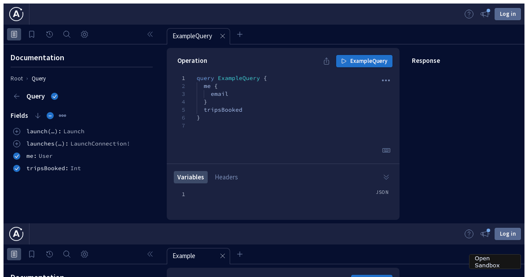Image resolution: width=528 pixels, height=277 pixels.
Task: Switch to the Headers tab
Action: click(226, 177)
